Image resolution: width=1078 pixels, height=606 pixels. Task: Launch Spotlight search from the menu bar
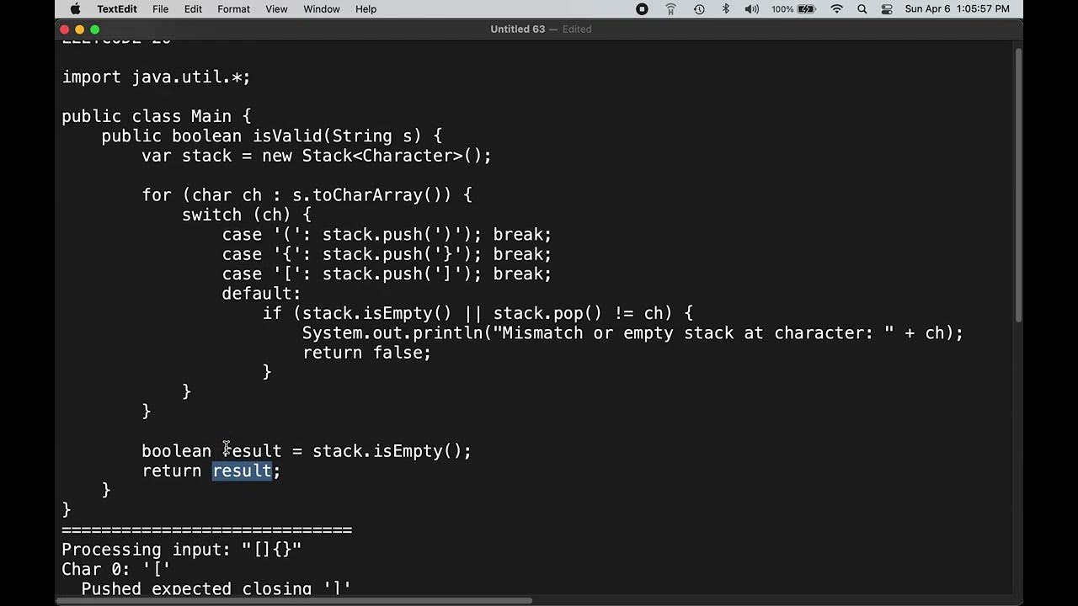[x=862, y=9]
